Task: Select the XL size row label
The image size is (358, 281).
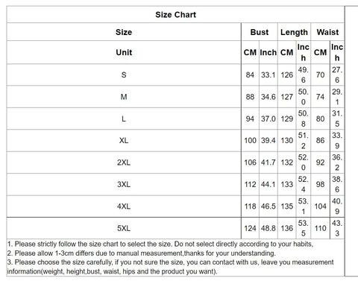Action: (124, 141)
